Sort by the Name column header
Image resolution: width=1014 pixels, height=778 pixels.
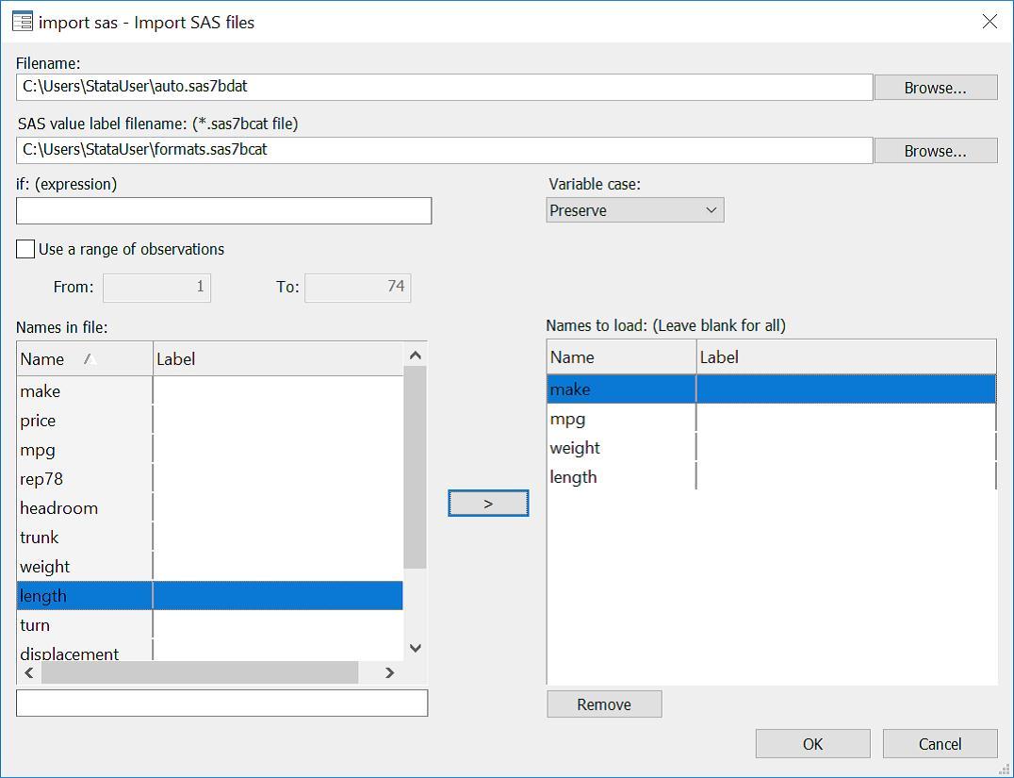point(57,358)
